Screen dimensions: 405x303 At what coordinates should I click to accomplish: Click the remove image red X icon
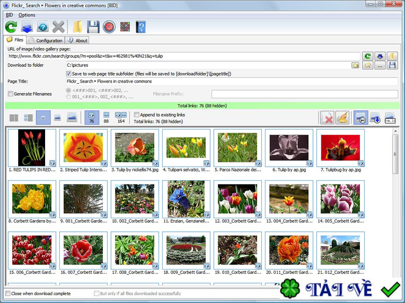[327, 117]
